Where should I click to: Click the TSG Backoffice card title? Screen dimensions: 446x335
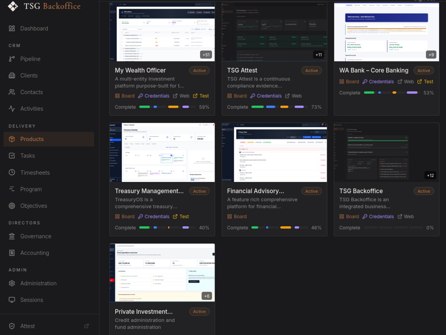(361, 191)
